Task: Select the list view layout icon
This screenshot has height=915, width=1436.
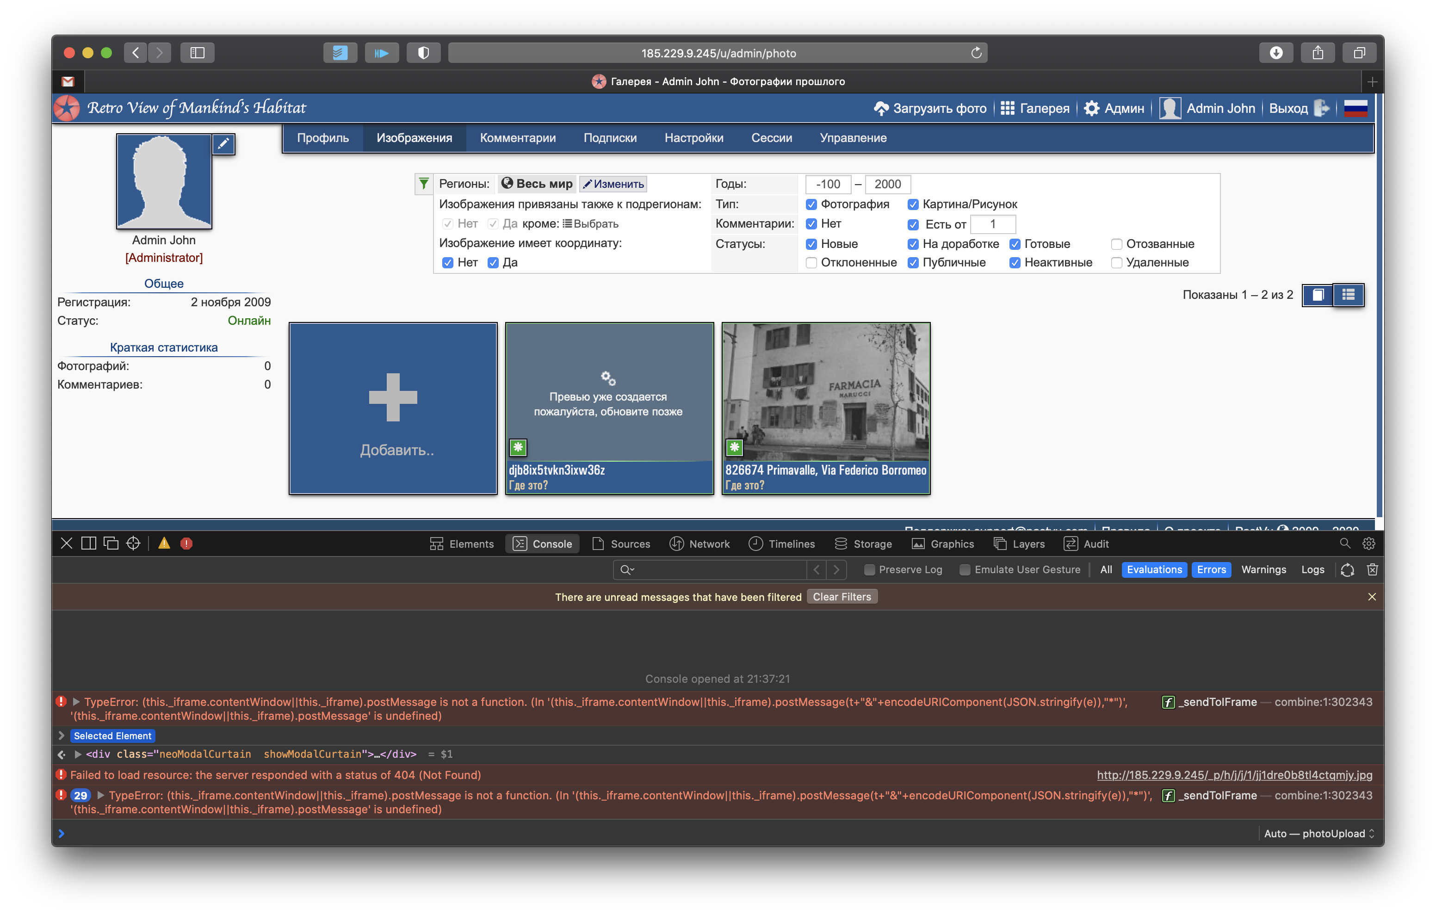Action: pyautogui.click(x=1349, y=295)
